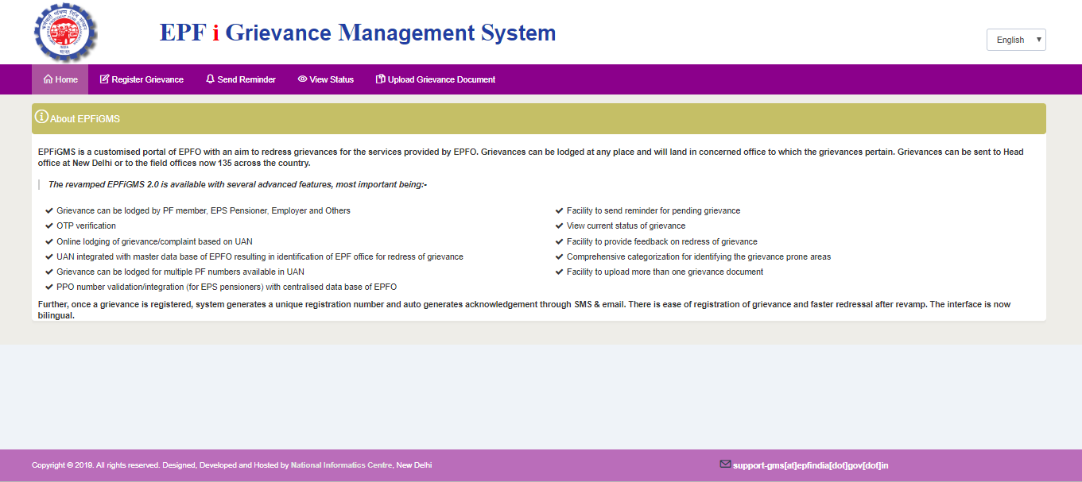This screenshot has width=1082, height=482.
Task: Open the English language dropdown
Action: (x=1016, y=40)
